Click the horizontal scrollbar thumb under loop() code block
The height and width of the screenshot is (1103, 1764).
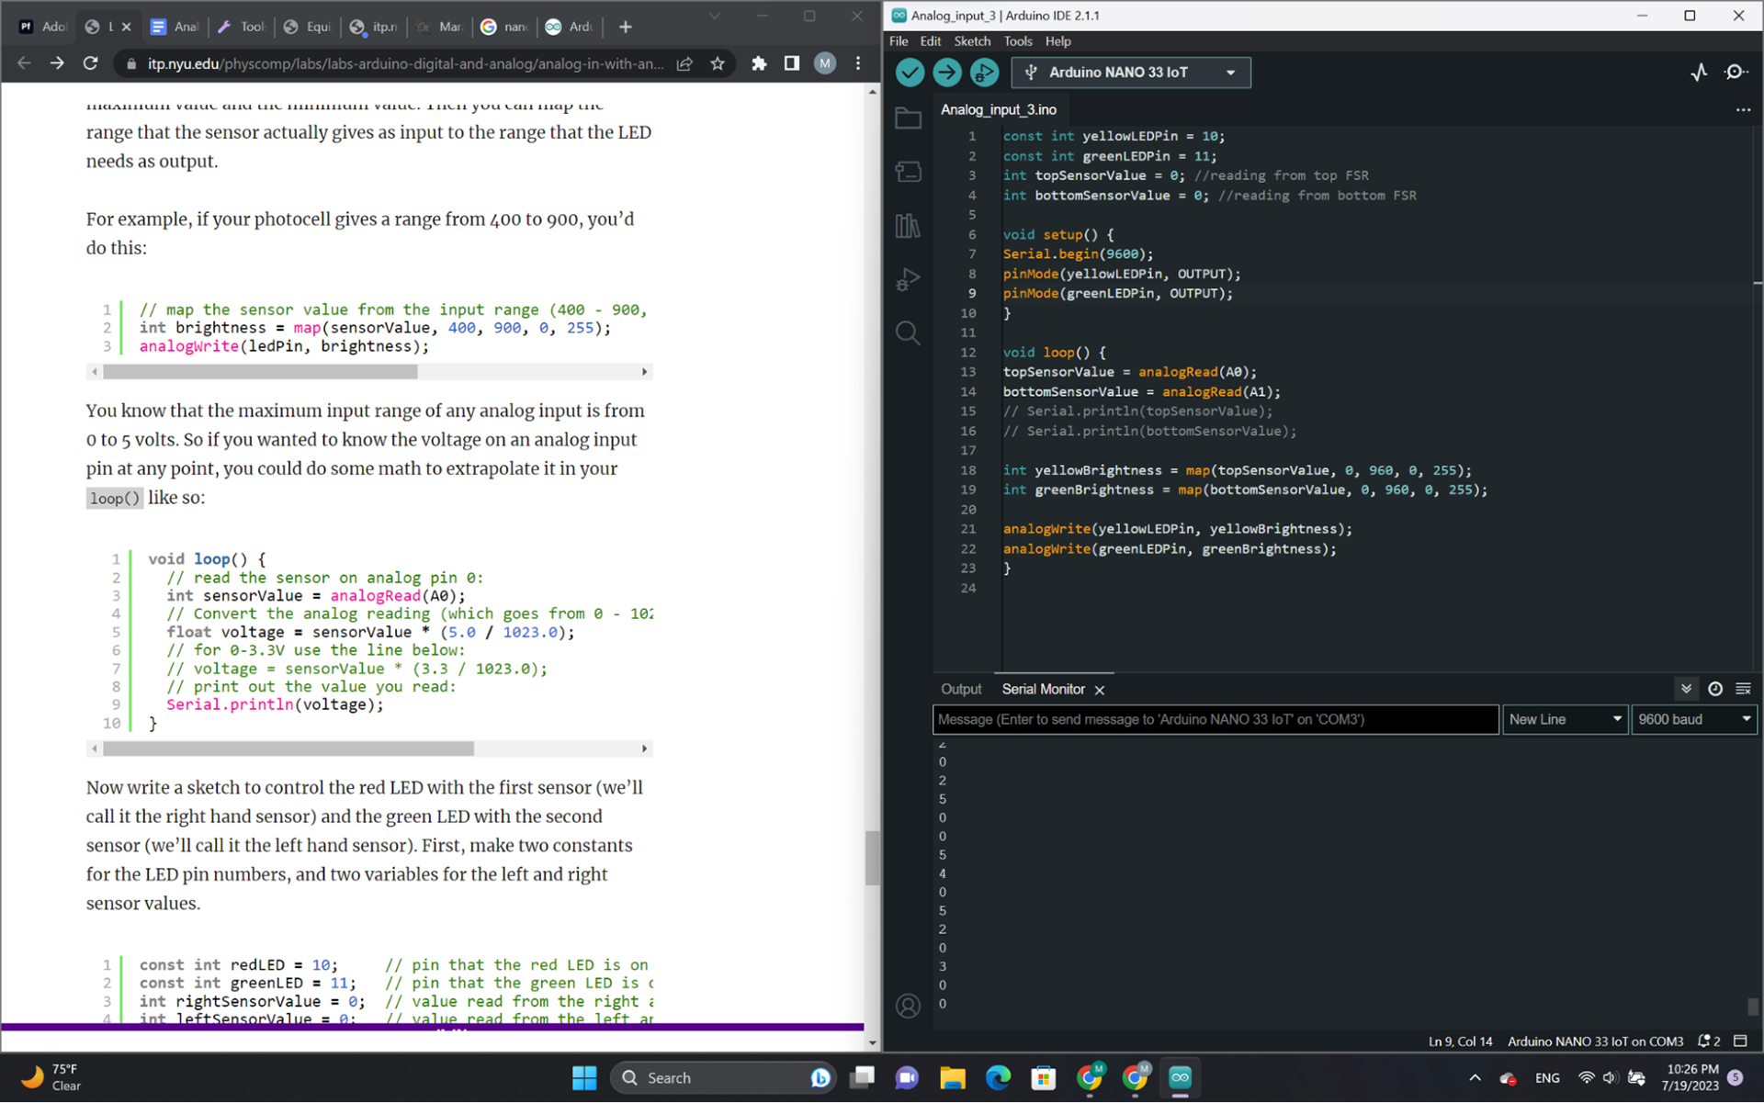[288, 749]
